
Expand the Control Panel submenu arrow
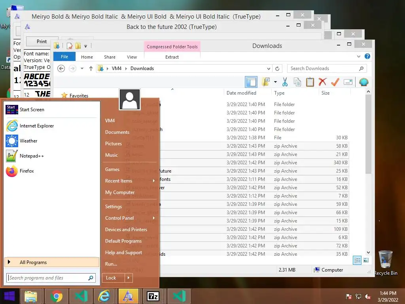(154, 218)
